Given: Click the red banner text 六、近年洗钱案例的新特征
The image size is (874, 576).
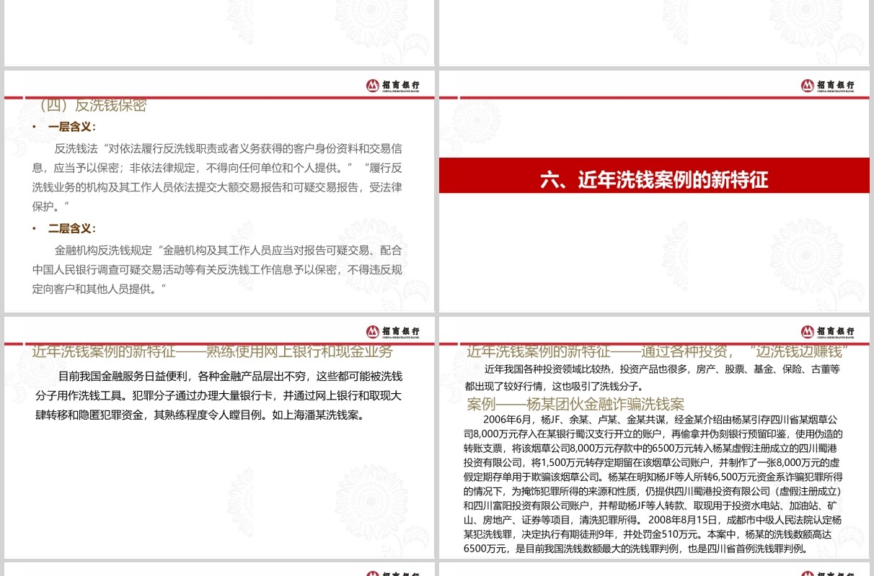Looking at the screenshot, I should 654,179.
